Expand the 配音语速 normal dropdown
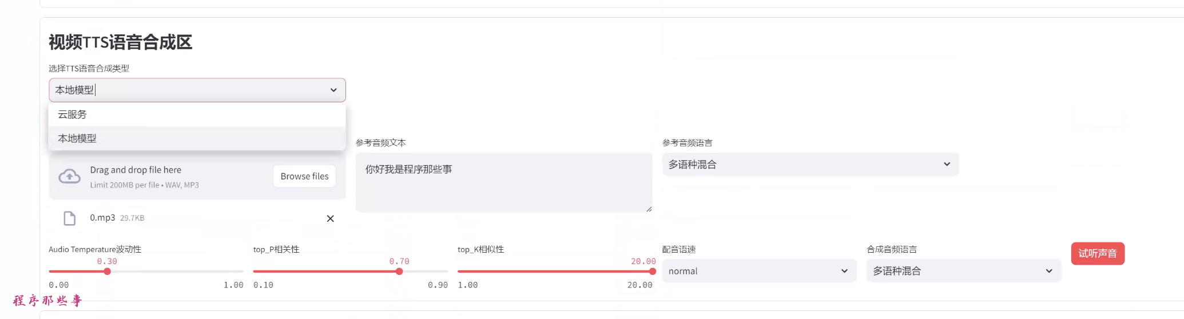Screen dimensions: 1184x319 pos(758,271)
